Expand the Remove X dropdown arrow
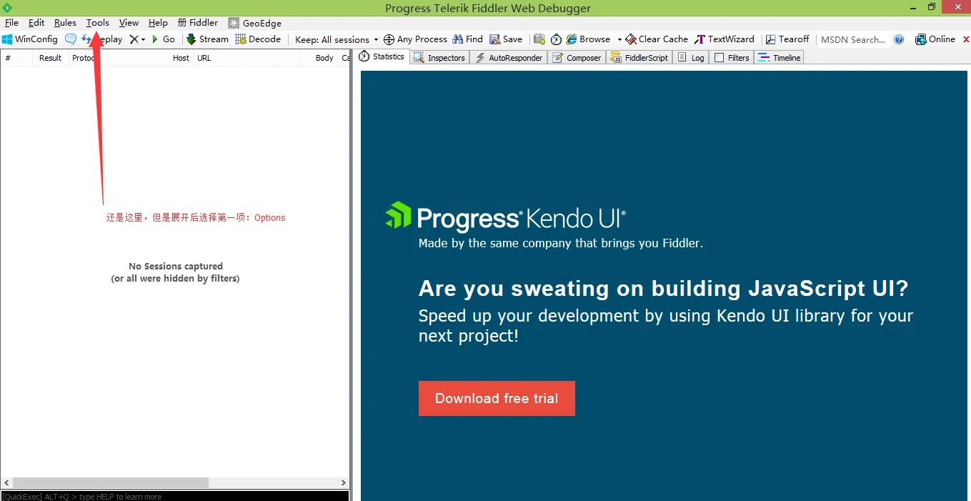971x501 pixels. [143, 39]
